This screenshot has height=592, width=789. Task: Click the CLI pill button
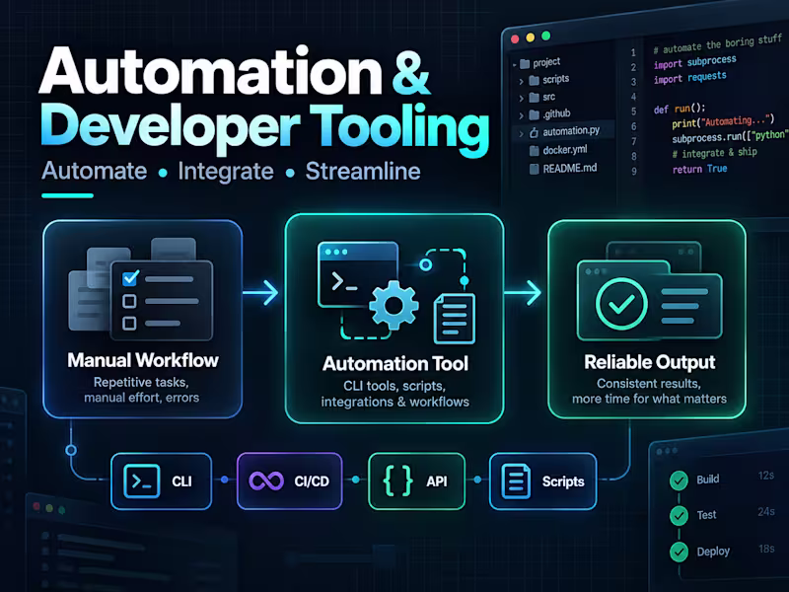coord(161,481)
